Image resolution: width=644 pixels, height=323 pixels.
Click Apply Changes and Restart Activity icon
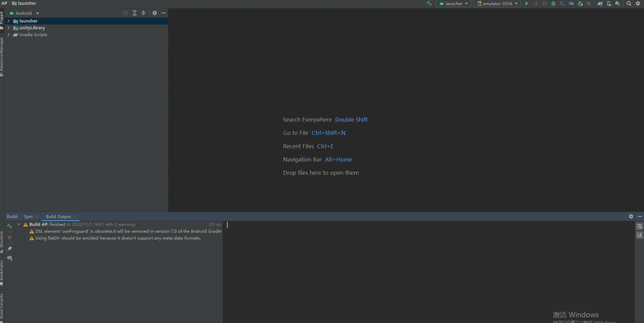536,3
